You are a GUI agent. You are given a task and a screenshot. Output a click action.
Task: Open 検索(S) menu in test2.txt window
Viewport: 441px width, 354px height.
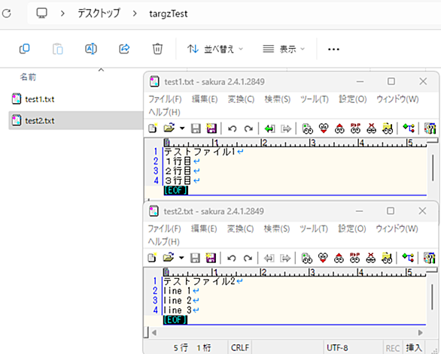point(277,228)
